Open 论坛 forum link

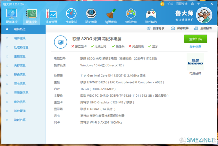tap(170, 4)
